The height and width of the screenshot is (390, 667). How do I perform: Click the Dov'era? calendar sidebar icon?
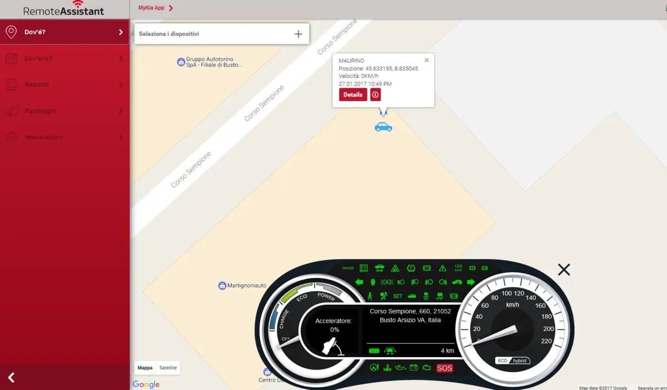click(11, 58)
